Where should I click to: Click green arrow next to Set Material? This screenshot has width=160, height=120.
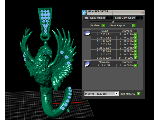tap(139, 94)
